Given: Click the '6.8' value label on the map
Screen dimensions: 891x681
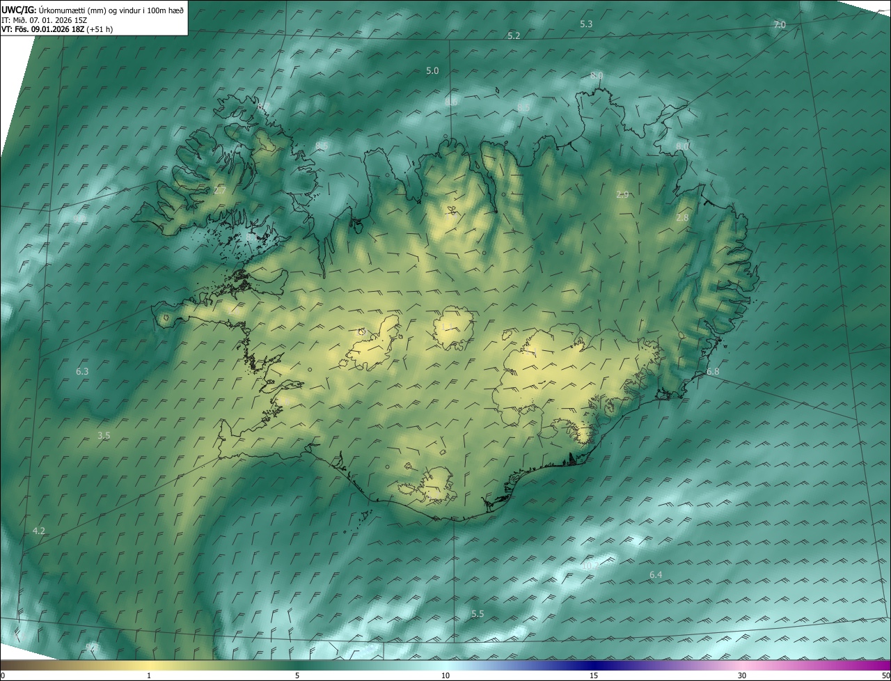Looking at the screenshot, I should pos(713,373).
